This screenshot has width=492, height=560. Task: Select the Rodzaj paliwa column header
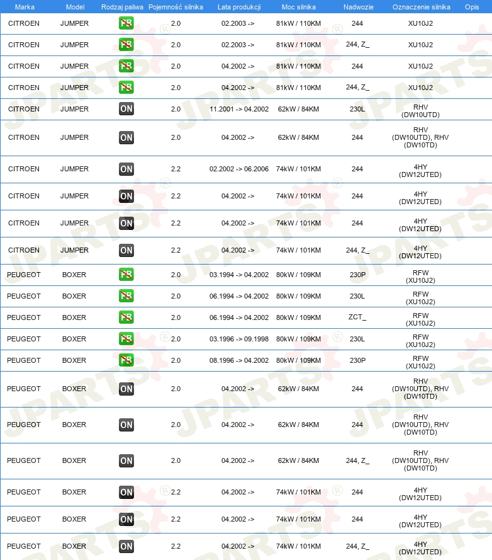point(122,7)
